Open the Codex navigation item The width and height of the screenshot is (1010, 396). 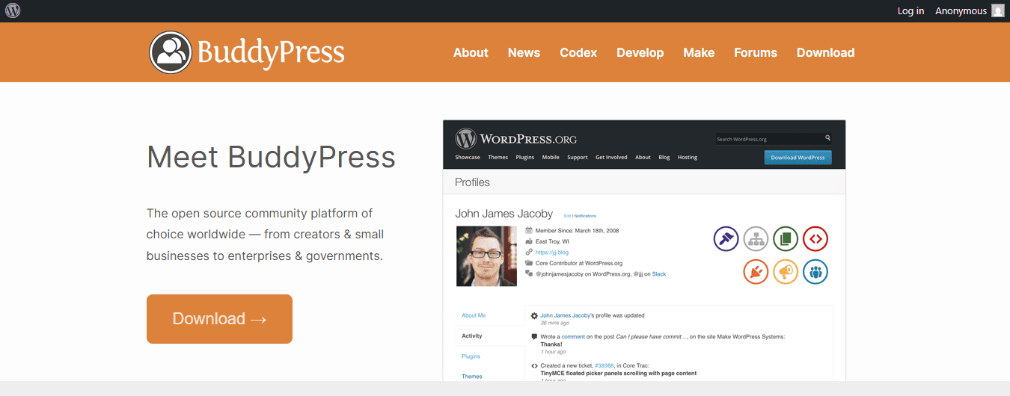578,52
